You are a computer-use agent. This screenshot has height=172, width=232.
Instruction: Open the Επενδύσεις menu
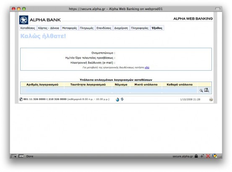coord(104,28)
